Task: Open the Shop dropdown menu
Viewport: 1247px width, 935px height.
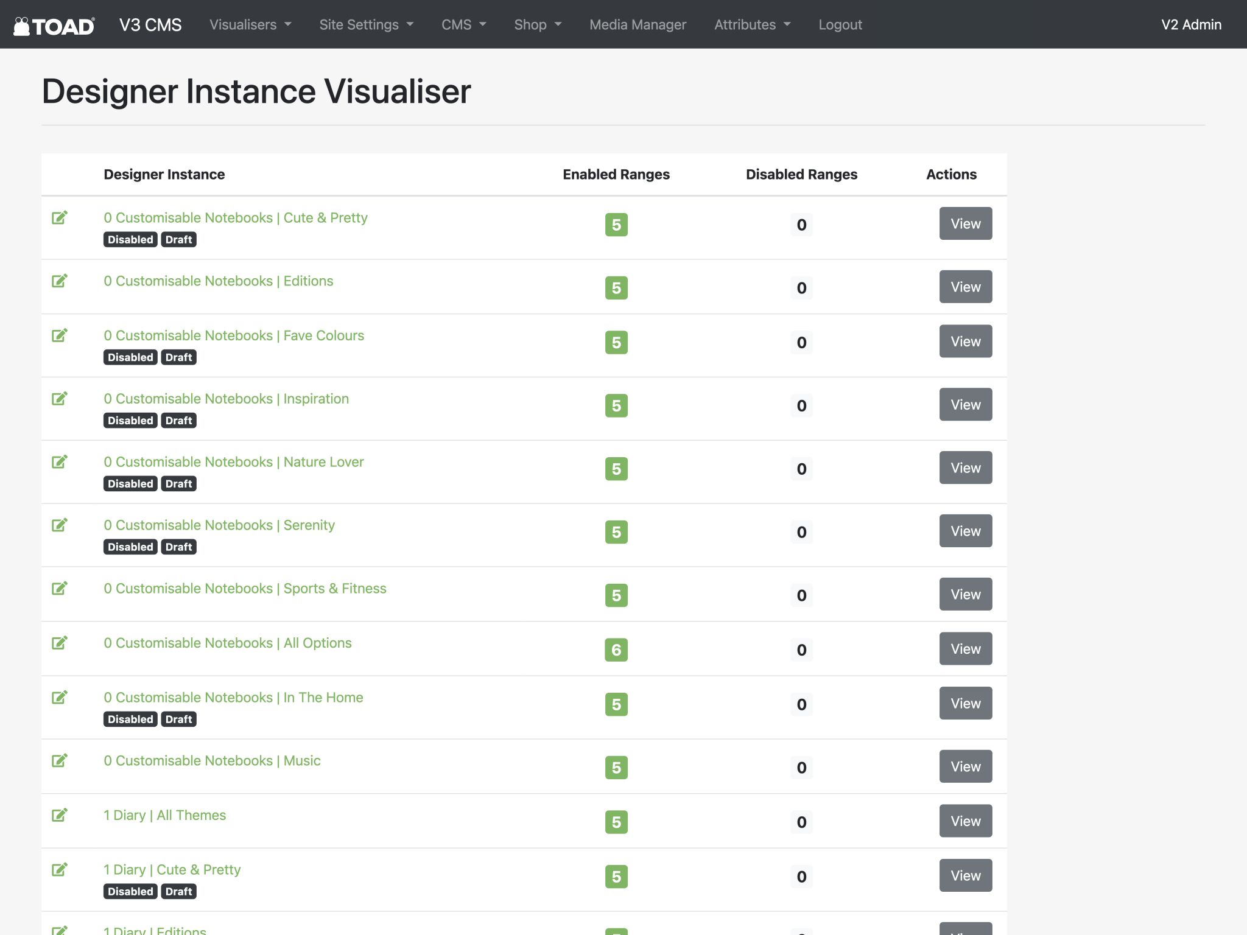Action: pyautogui.click(x=537, y=25)
